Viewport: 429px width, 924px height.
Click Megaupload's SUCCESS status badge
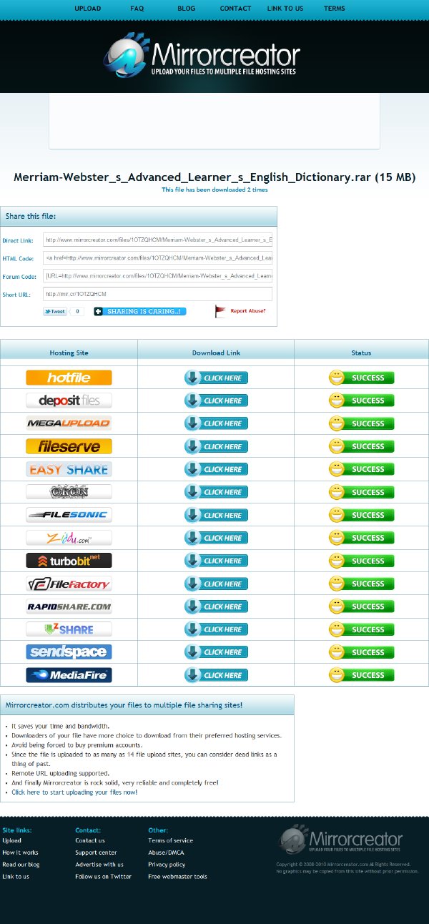click(362, 423)
